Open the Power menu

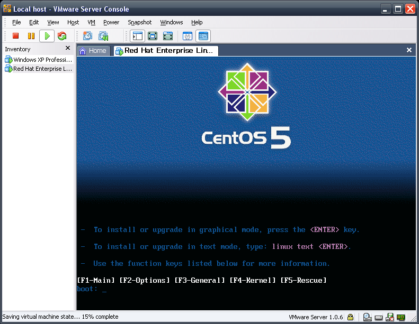point(111,22)
